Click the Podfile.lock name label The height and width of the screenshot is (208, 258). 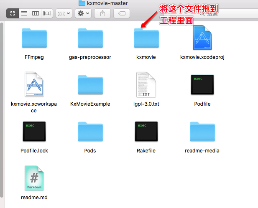coord(34,151)
